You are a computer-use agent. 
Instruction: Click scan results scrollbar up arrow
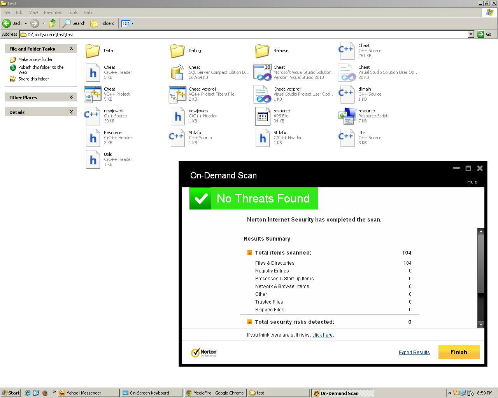coord(481,231)
